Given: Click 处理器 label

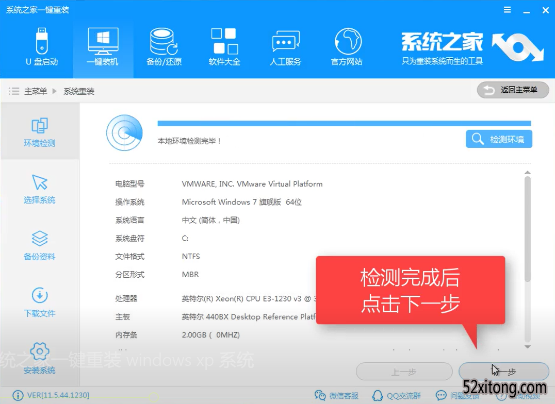Looking at the screenshot, I should point(126,298).
